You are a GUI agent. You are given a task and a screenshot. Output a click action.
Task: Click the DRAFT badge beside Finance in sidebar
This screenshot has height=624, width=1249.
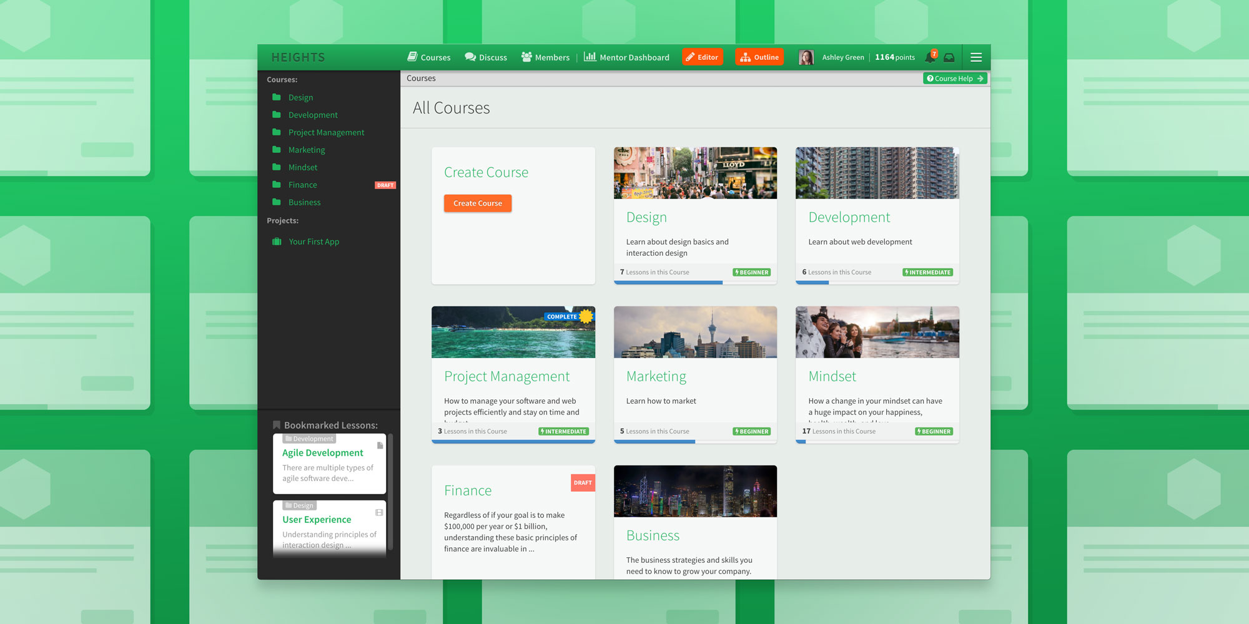click(x=385, y=185)
